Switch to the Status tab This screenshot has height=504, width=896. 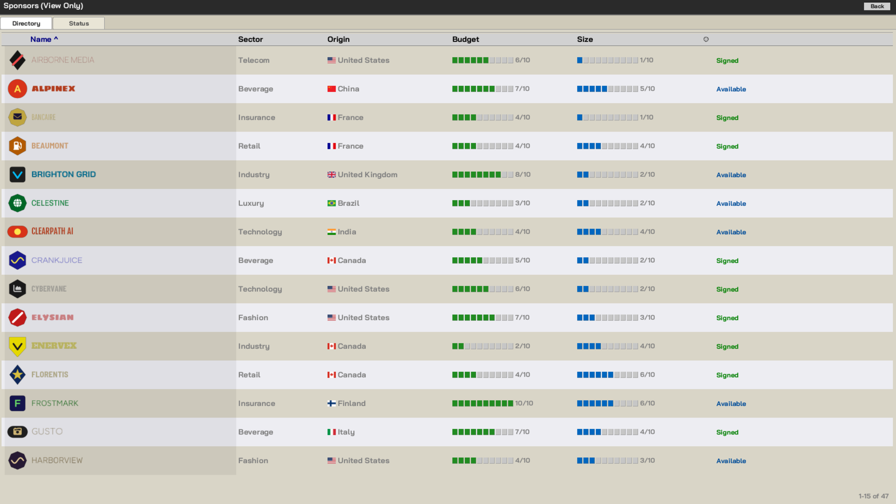78,23
